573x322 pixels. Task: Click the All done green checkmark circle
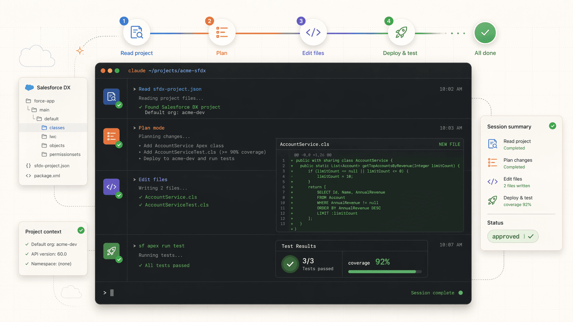click(485, 33)
